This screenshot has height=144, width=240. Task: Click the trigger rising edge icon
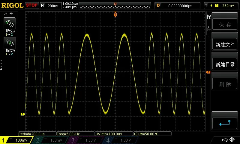pos(211,6)
